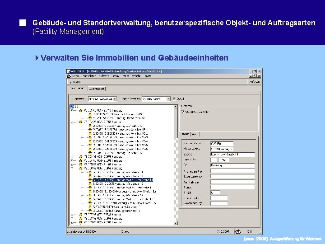325x244 pixels.
Task: Open the Aufträge menu
Action: click(104, 76)
